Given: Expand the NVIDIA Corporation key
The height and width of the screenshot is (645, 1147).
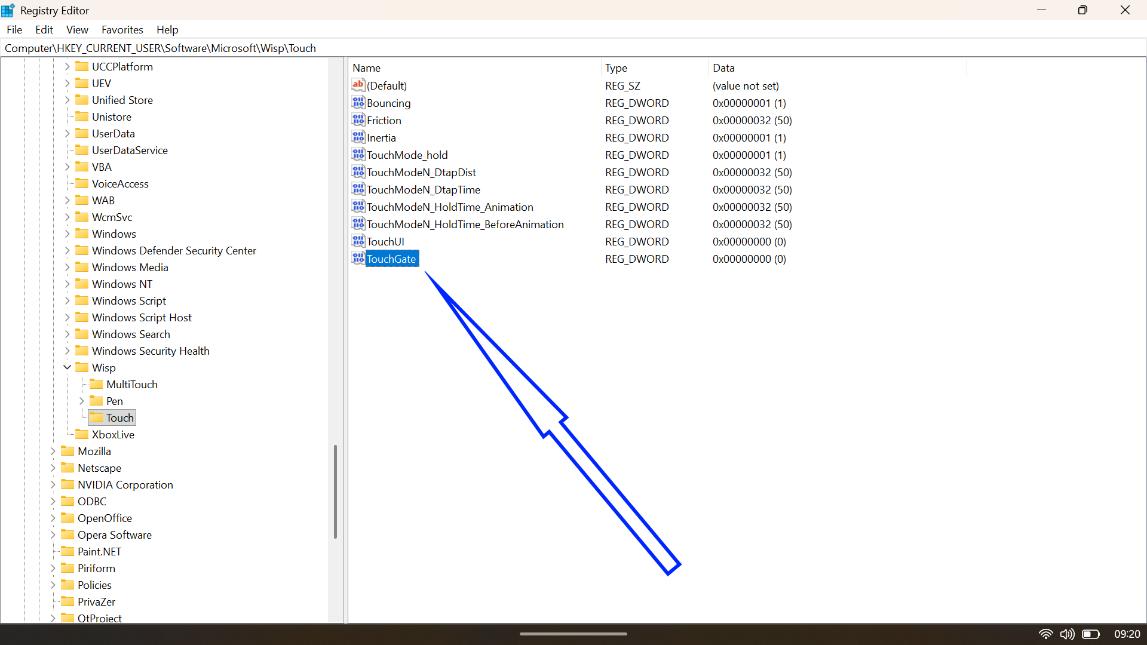Looking at the screenshot, I should (x=53, y=484).
